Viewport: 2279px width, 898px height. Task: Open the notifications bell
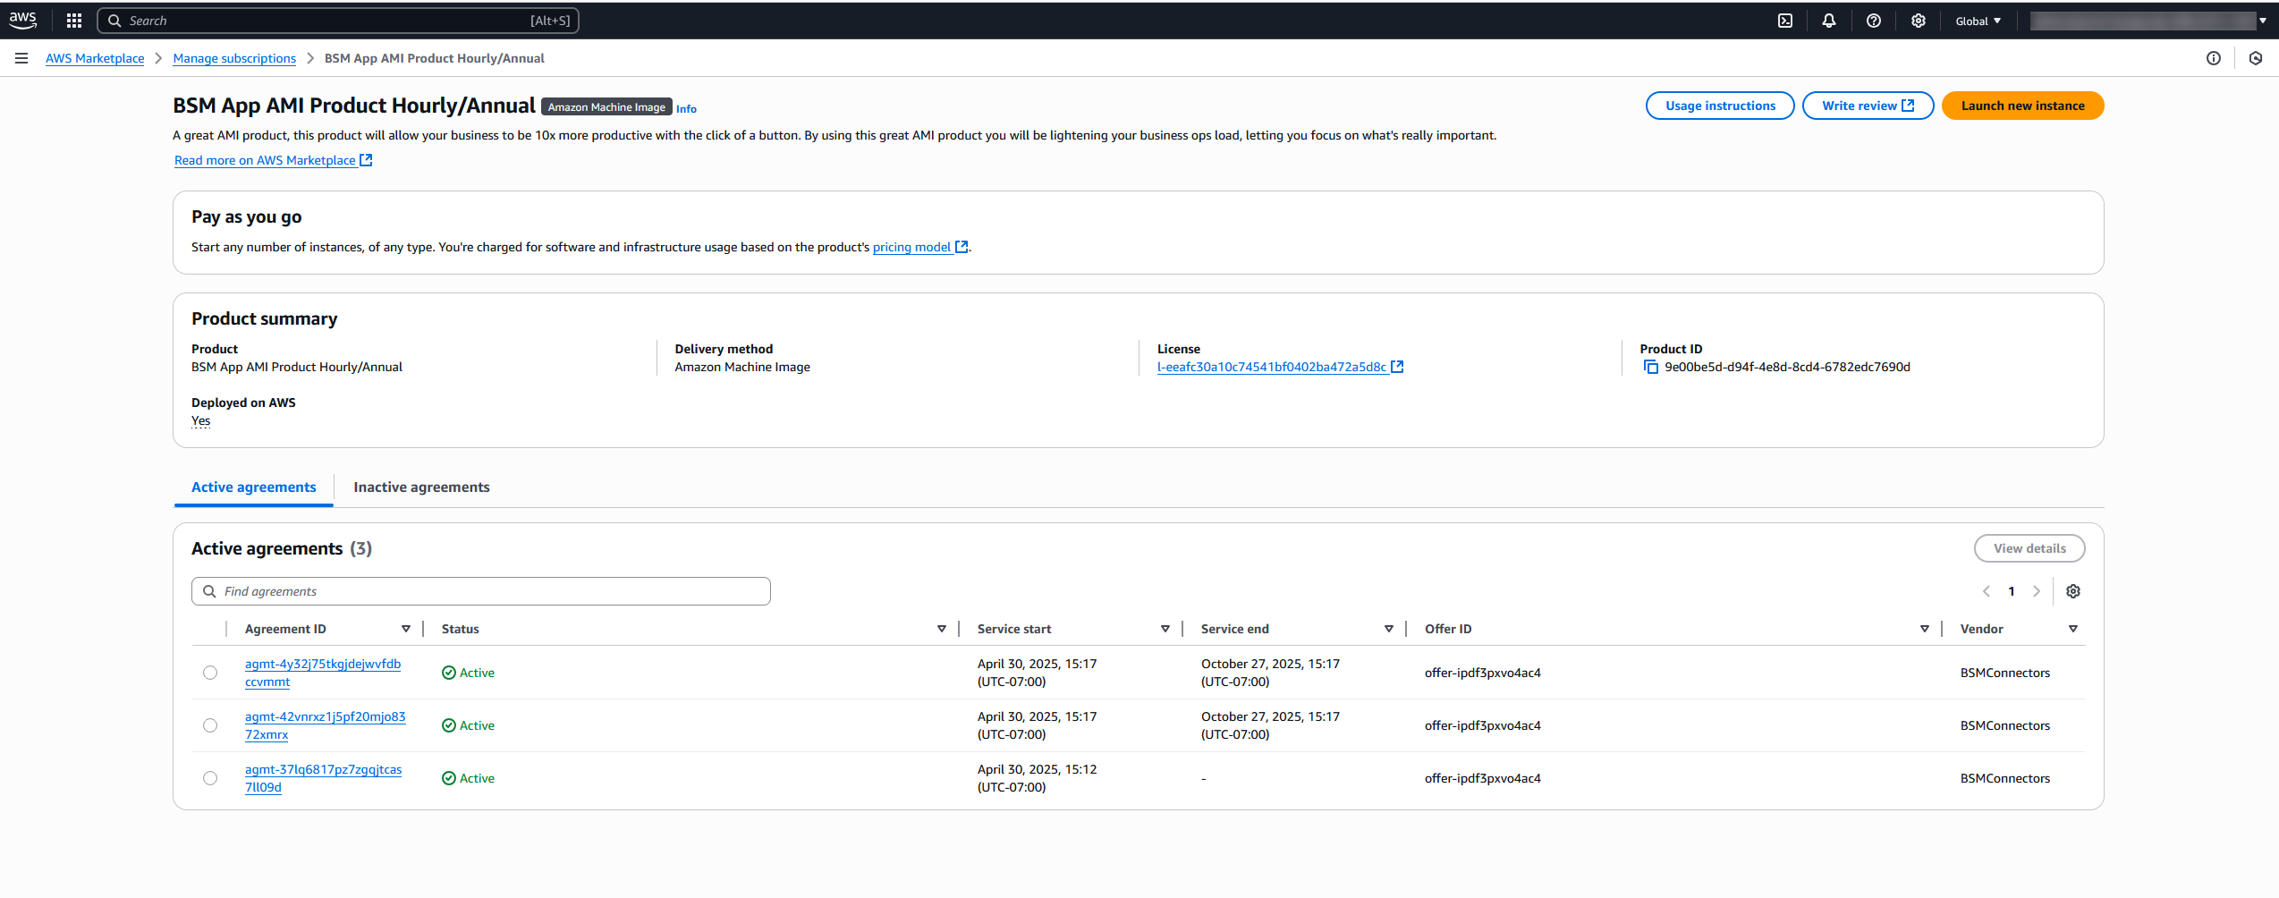1828,20
